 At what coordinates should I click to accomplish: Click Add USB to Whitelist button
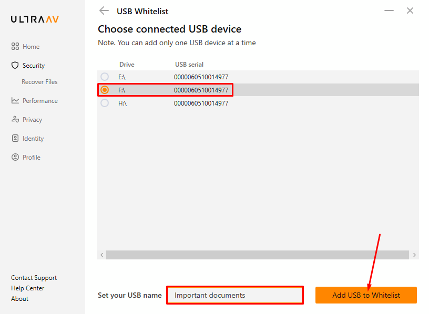click(x=366, y=295)
